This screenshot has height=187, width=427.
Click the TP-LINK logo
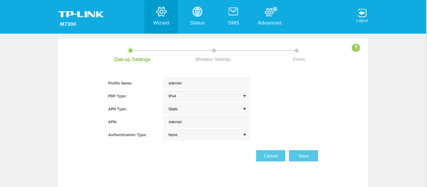81,14
